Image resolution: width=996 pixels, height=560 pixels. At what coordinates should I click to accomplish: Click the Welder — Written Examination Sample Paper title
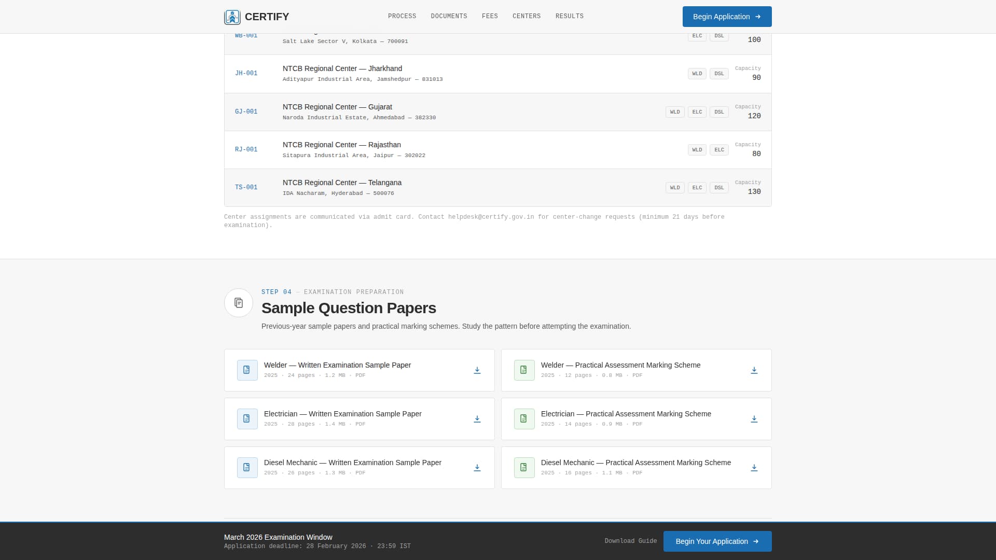pos(337,365)
